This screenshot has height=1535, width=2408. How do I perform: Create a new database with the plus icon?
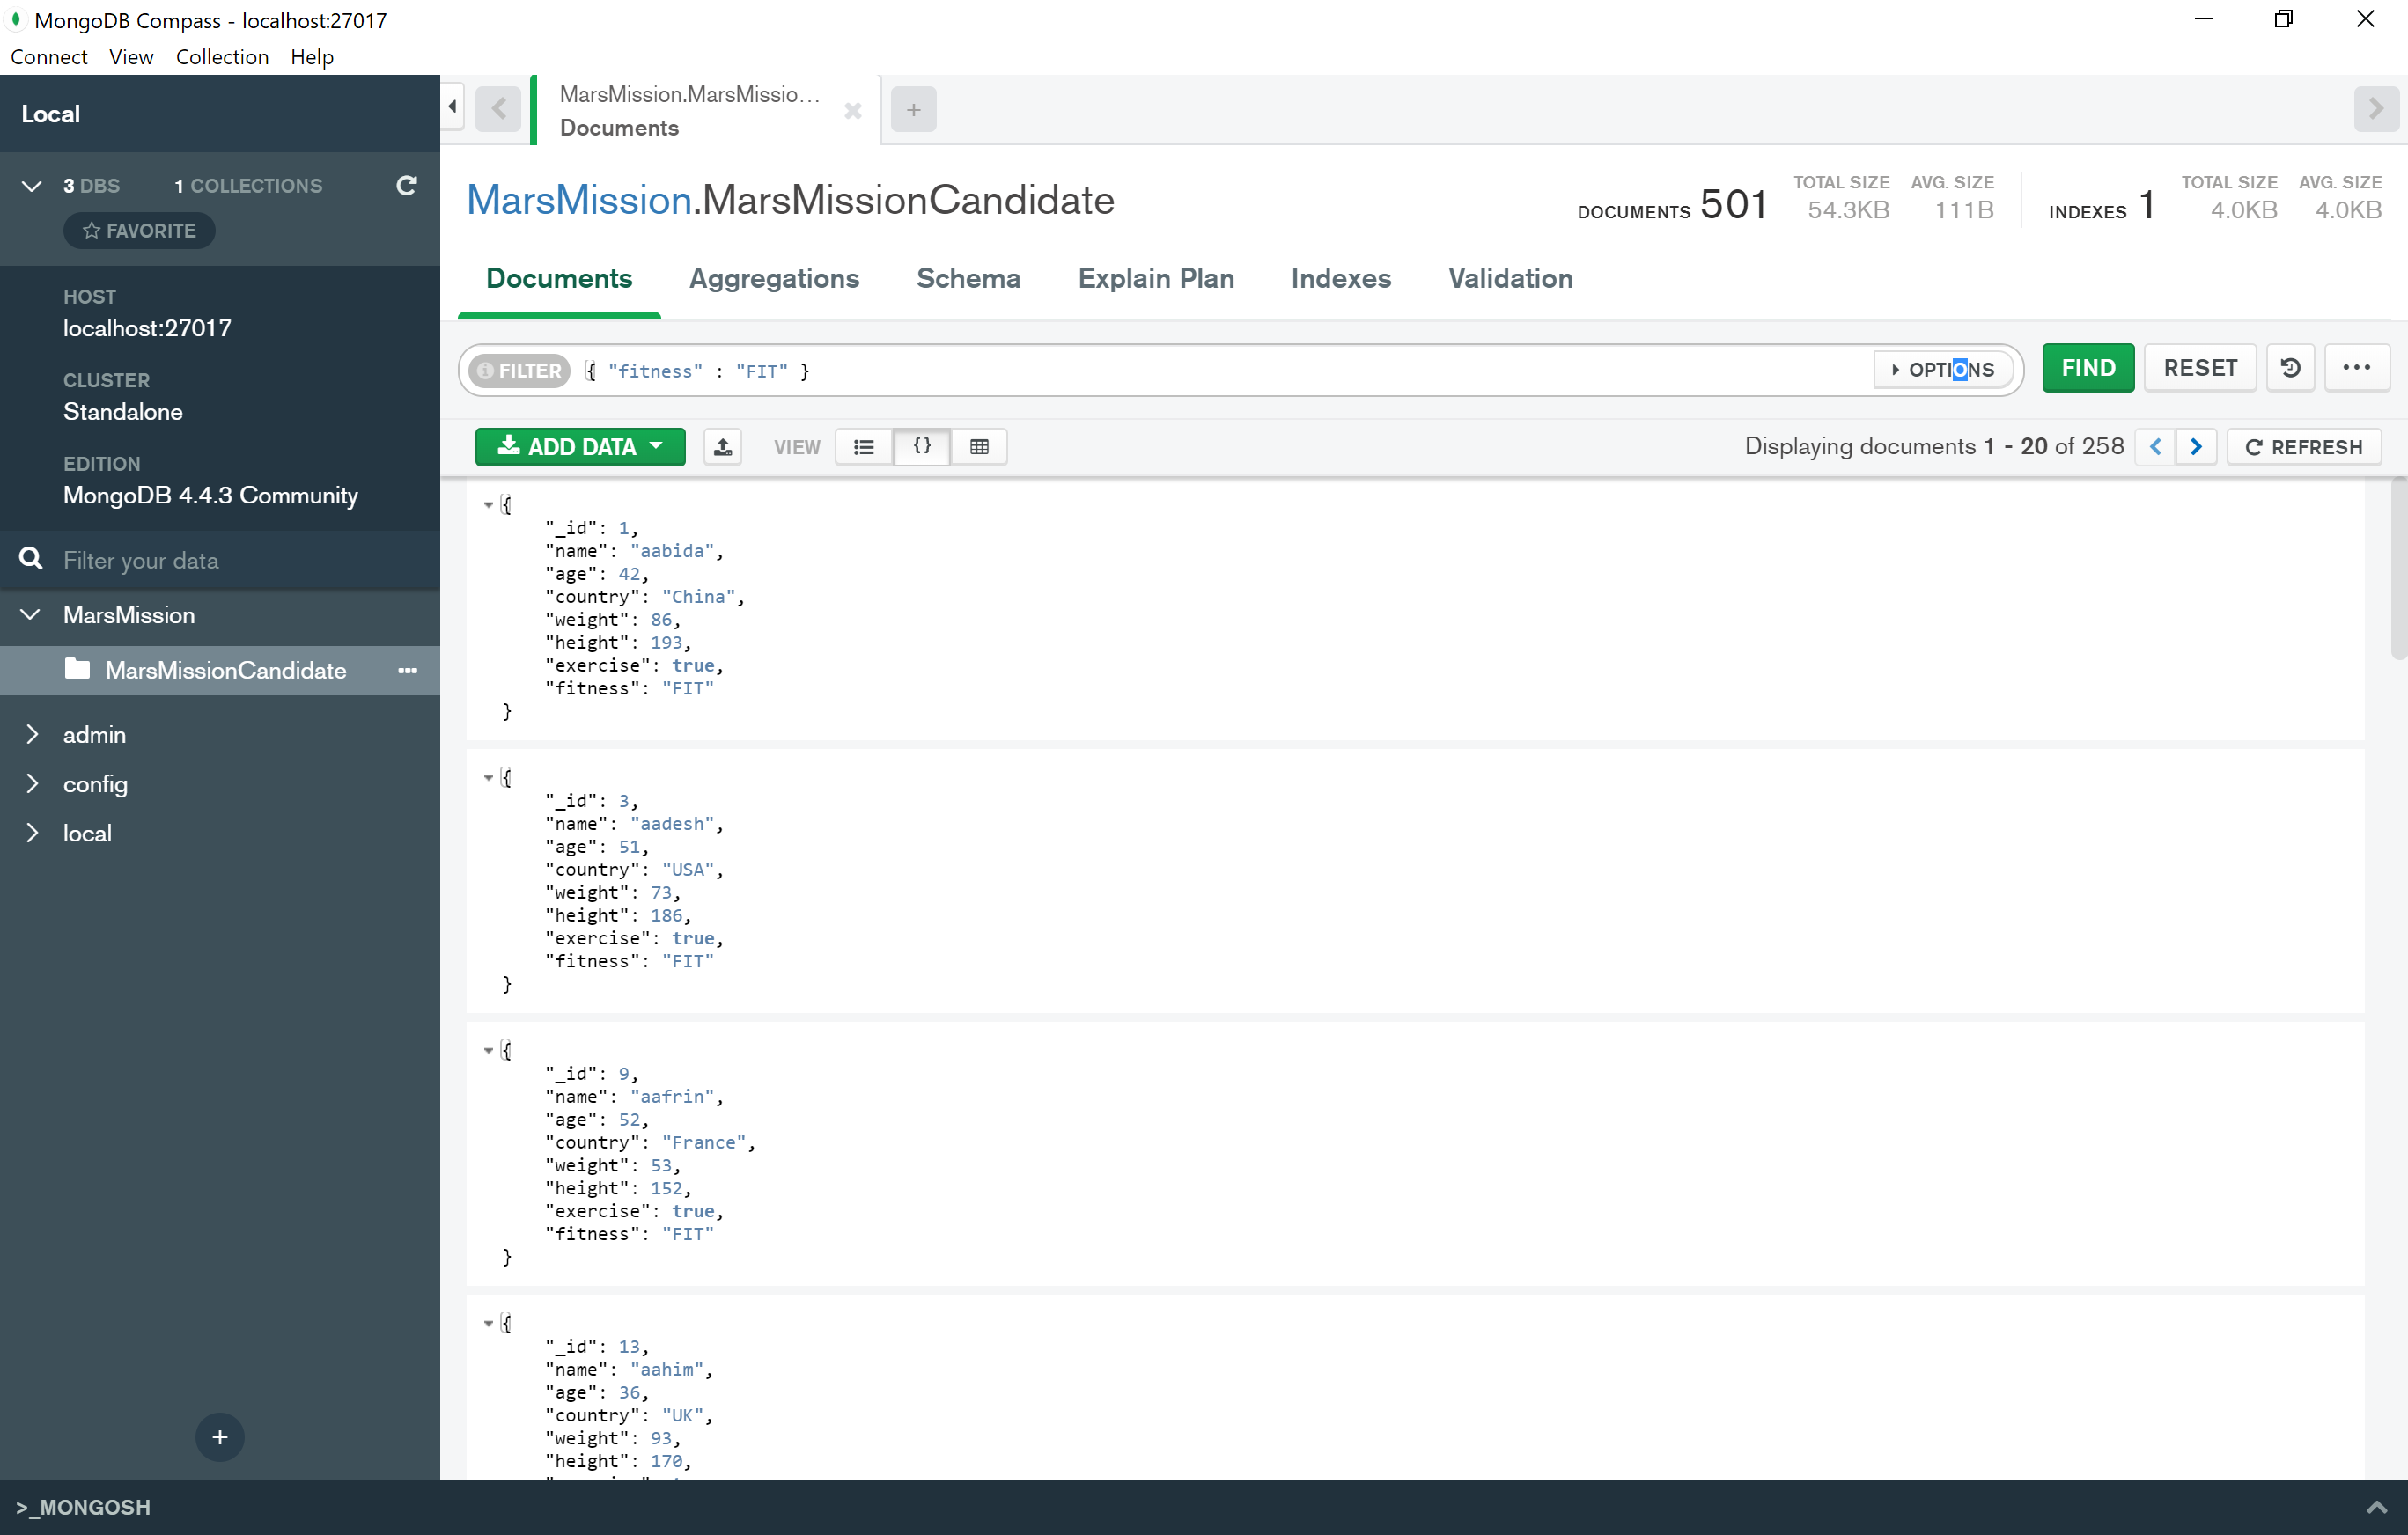click(219, 1437)
